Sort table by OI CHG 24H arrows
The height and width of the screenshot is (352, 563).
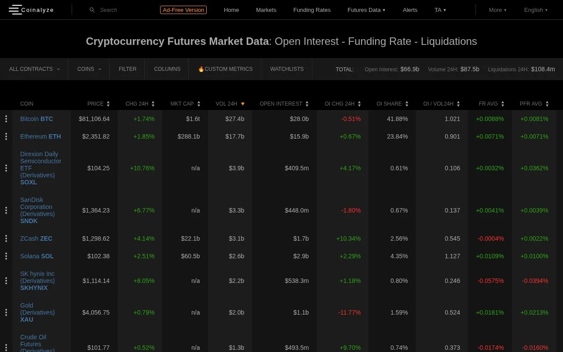coord(359,104)
